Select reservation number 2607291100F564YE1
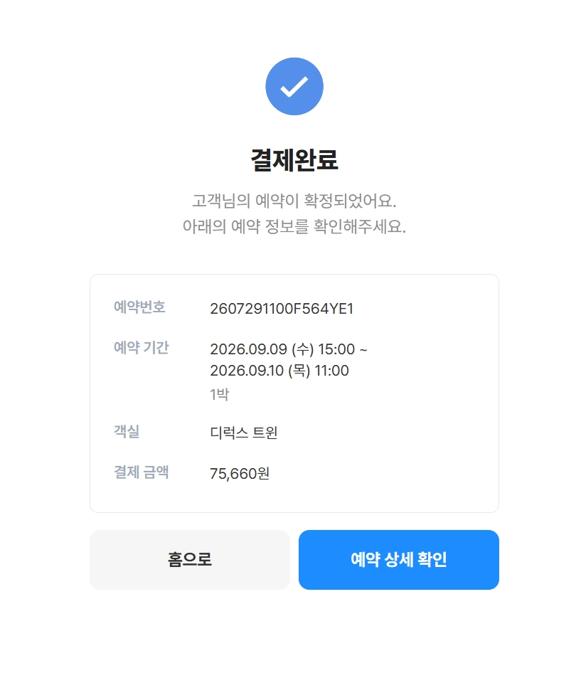Image resolution: width=581 pixels, height=673 pixels. tap(282, 309)
